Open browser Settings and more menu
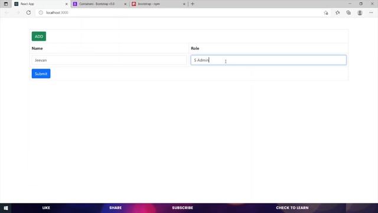This screenshot has height=213, width=378. (x=371, y=13)
